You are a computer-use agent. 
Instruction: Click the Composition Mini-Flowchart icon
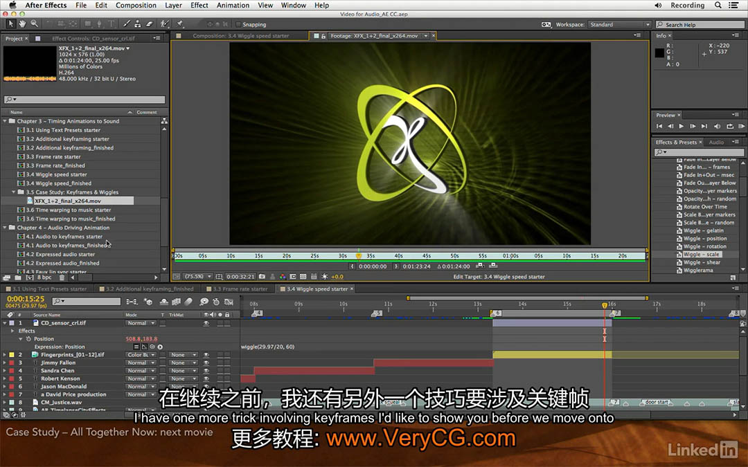coord(132,302)
